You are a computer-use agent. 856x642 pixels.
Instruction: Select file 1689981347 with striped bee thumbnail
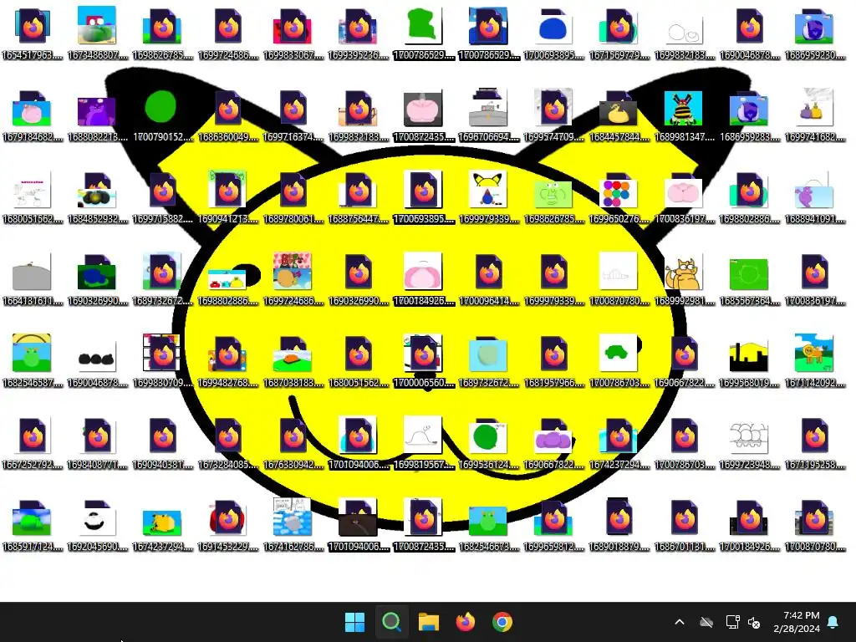[684, 115]
